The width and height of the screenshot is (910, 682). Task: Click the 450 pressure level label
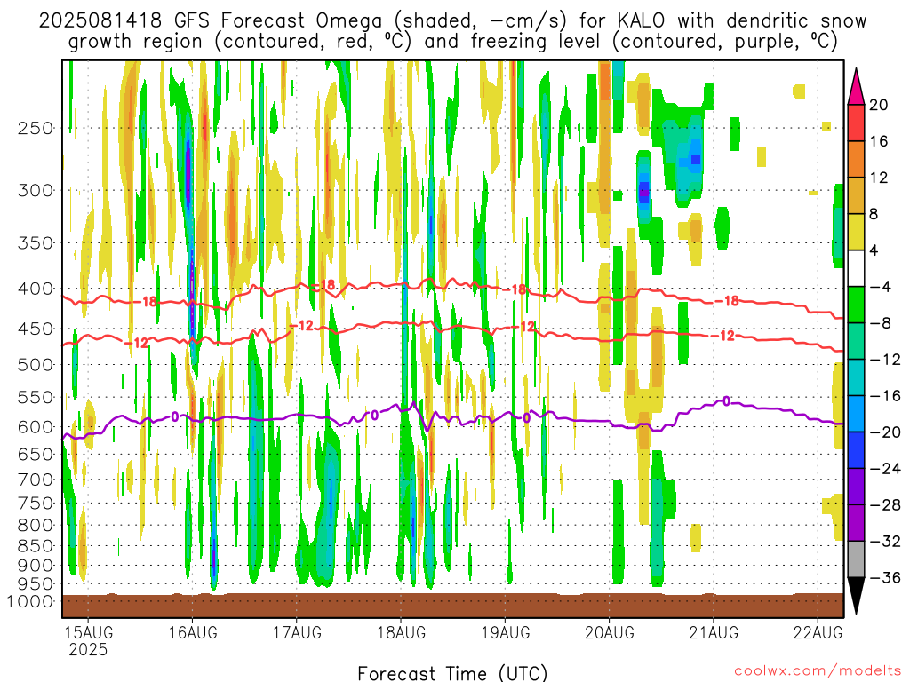[36, 329]
